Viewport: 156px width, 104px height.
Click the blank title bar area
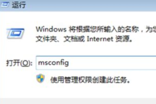click(89, 5)
